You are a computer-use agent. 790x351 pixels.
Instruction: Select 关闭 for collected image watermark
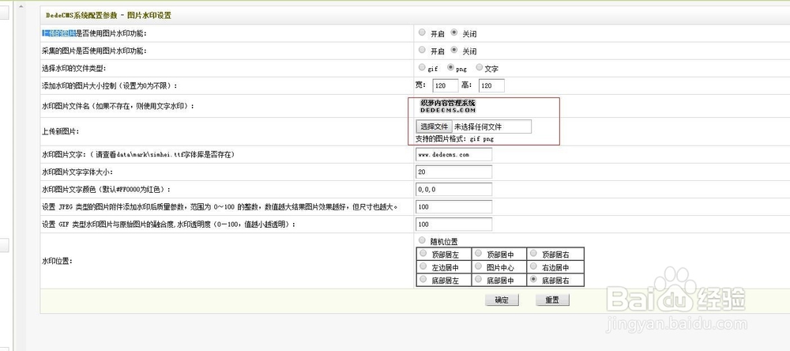pos(454,50)
